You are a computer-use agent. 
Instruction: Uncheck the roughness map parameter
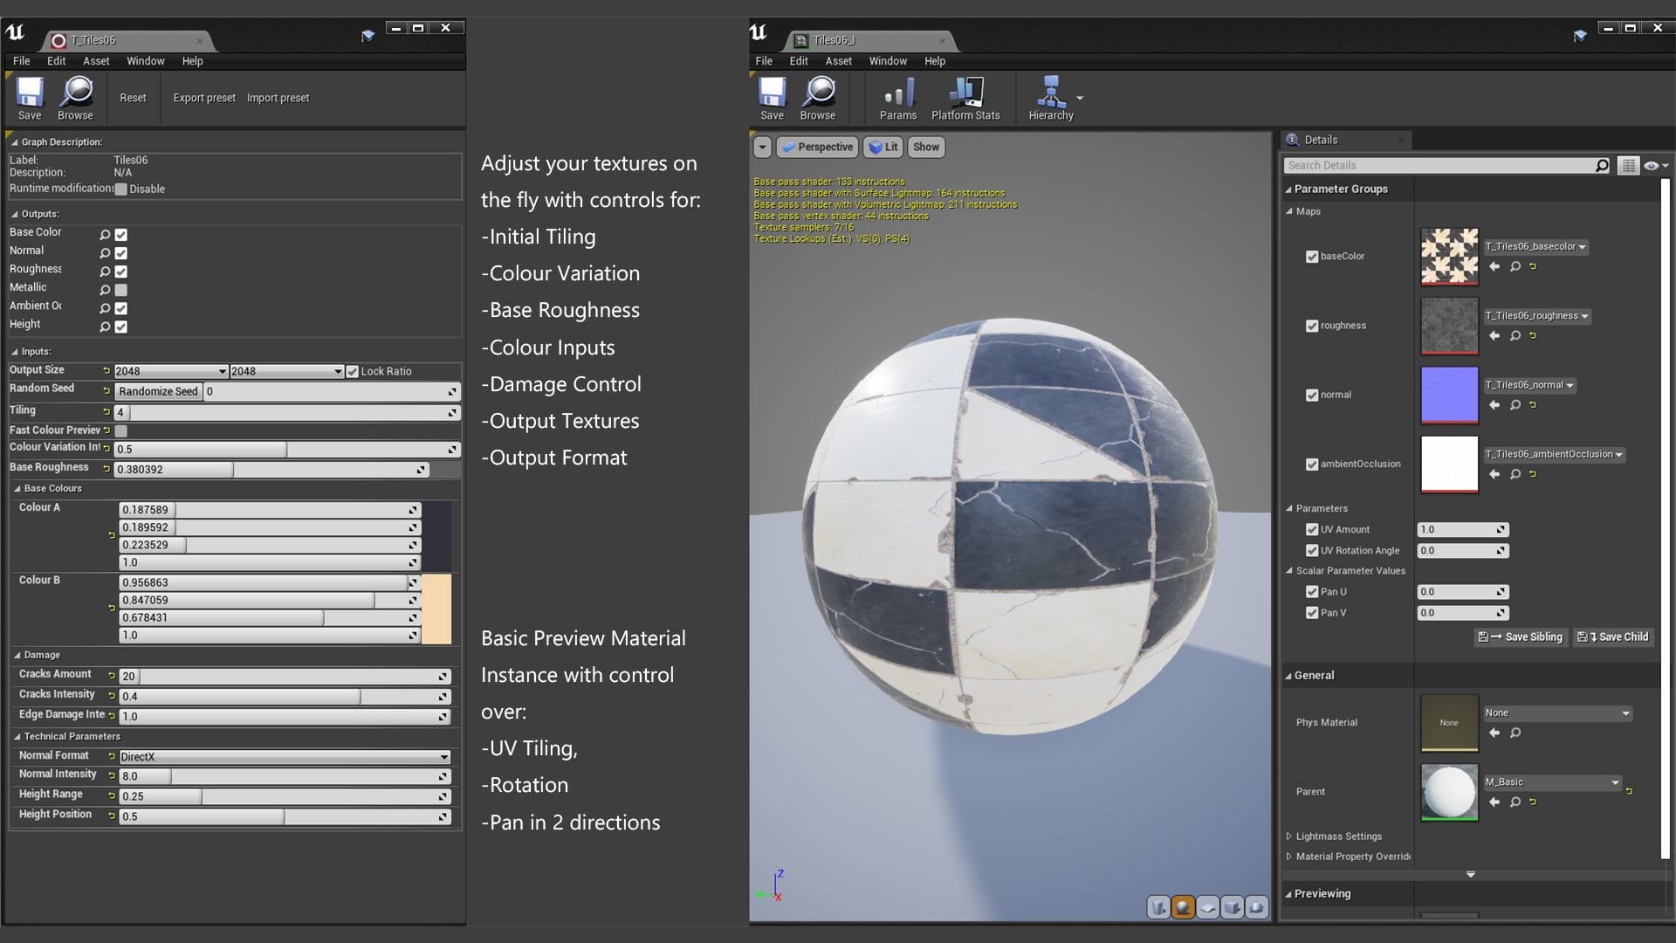[x=1312, y=326]
